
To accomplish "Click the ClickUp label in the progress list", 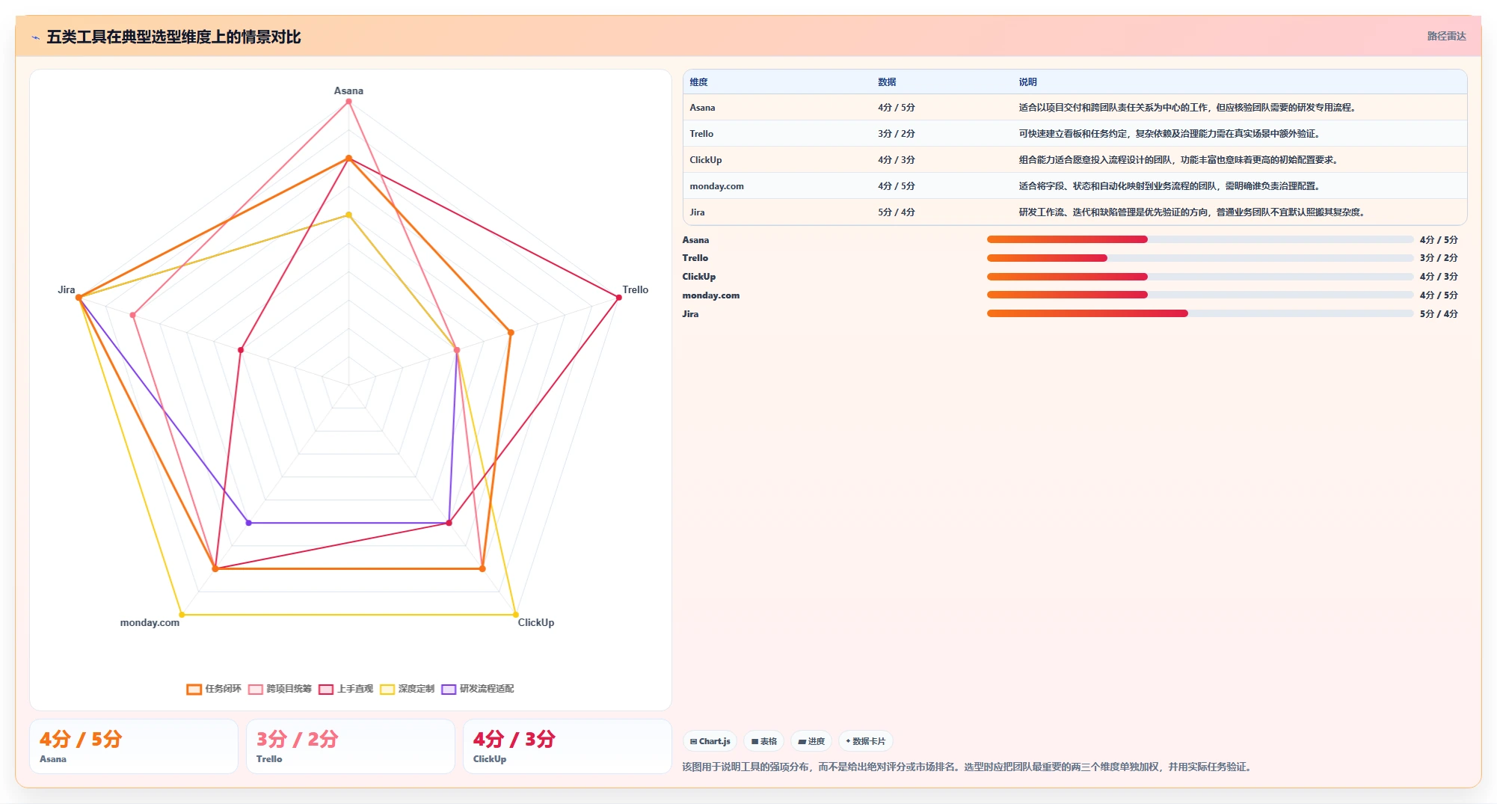I will pyautogui.click(x=698, y=277).
